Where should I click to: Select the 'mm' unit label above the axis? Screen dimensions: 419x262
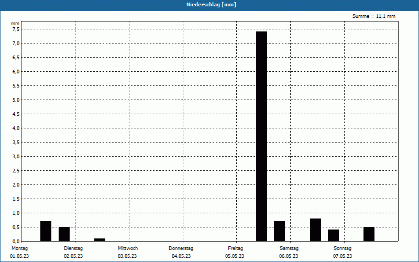15,24
